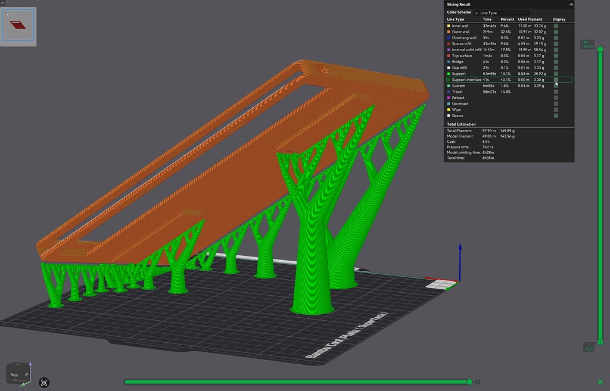The height and width of the screenshot is (391, 610).
Task: Click the 'Used filament' column header
Action: click(530, 19)
